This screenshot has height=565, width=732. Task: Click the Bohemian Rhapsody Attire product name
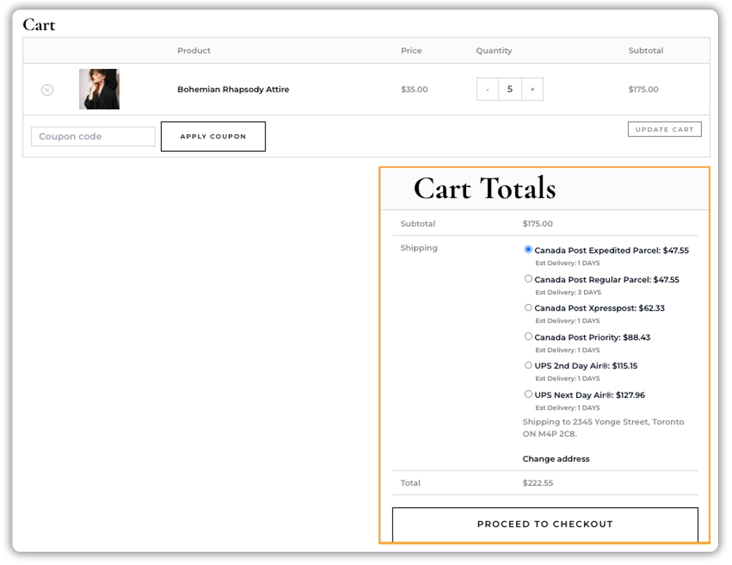[x=234, y=89]
